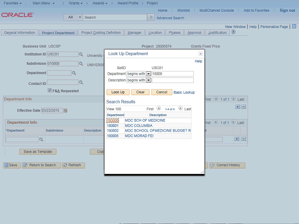
Task: Click in the lookup Description value field
Action: pyautogui.click(x=172, y=80)
